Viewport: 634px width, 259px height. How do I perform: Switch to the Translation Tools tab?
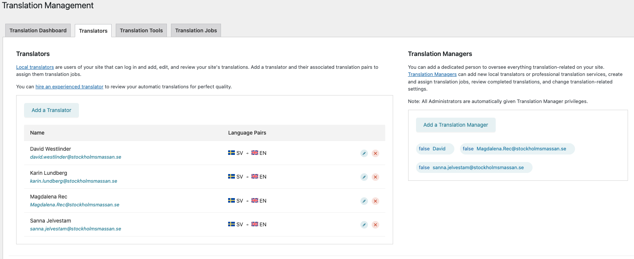(141, 30)
